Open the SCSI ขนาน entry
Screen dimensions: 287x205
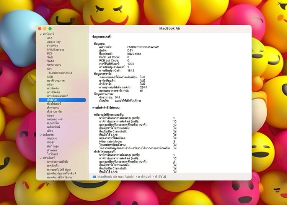[x=54, y=65]
